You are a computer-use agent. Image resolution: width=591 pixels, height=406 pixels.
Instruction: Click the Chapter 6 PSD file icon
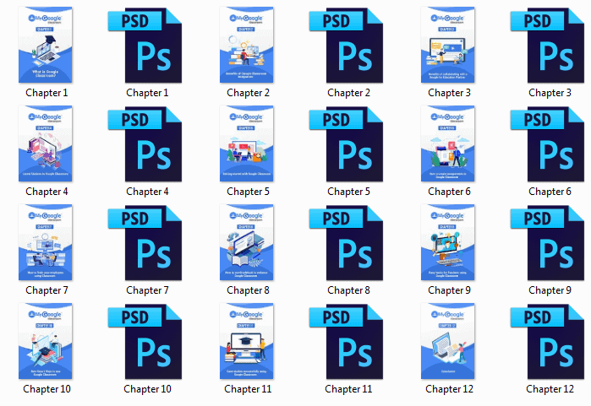548,144
